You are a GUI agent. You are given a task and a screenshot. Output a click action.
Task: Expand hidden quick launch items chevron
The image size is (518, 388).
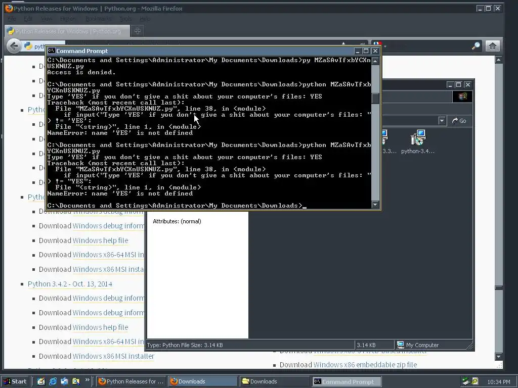87,380
